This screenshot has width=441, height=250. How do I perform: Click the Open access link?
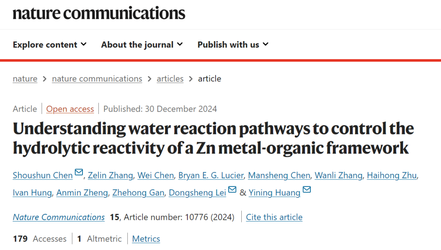pos(70,109)
